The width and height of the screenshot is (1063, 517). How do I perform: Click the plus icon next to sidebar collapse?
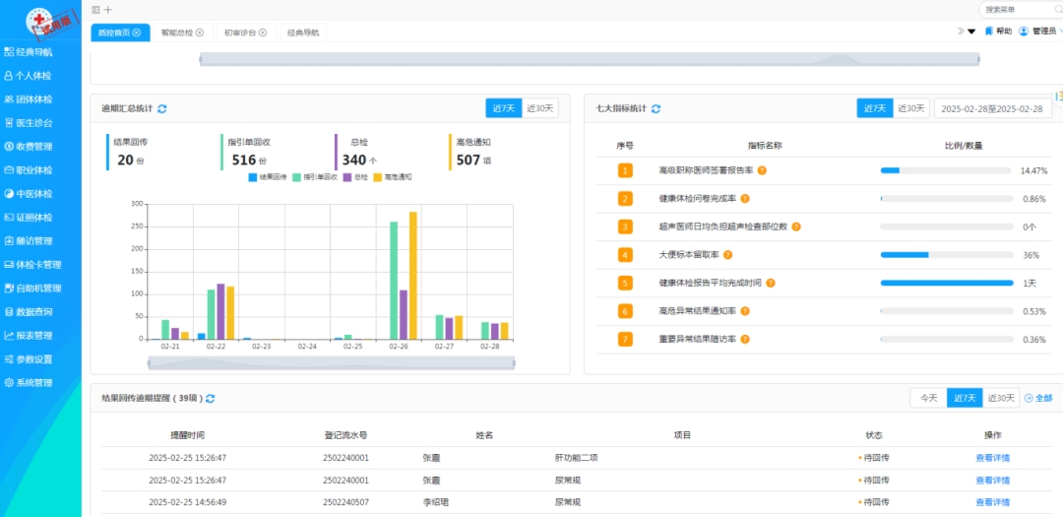(x=108, y=10)
